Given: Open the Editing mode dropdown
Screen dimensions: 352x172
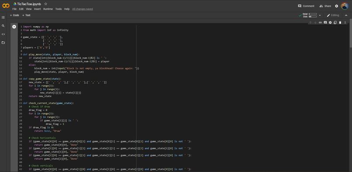Looking at the screenshot, I should point(333,15).
